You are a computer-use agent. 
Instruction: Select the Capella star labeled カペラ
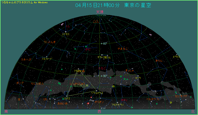[138, 76]
